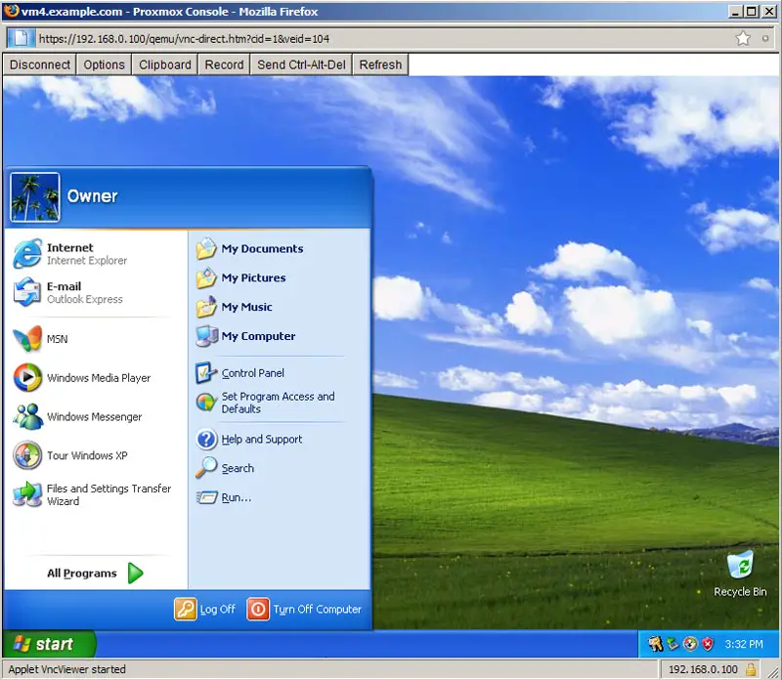Image resolution: width=782 pixels, height=680 pixels.
Task: Click Set Program Access and Defaults icon
Action: [x=206, y=402]
